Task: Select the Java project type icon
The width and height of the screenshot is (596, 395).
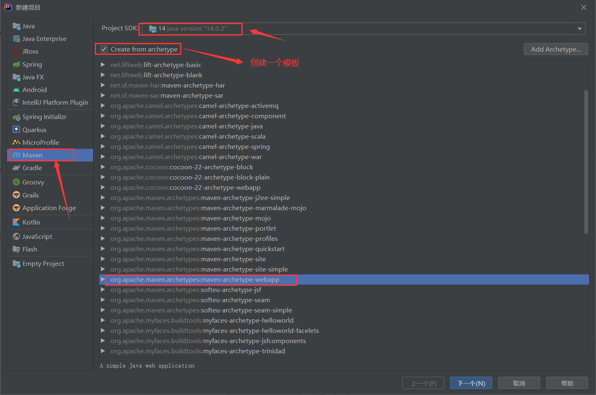Action: pyautogui.click(x=16, y=26)
